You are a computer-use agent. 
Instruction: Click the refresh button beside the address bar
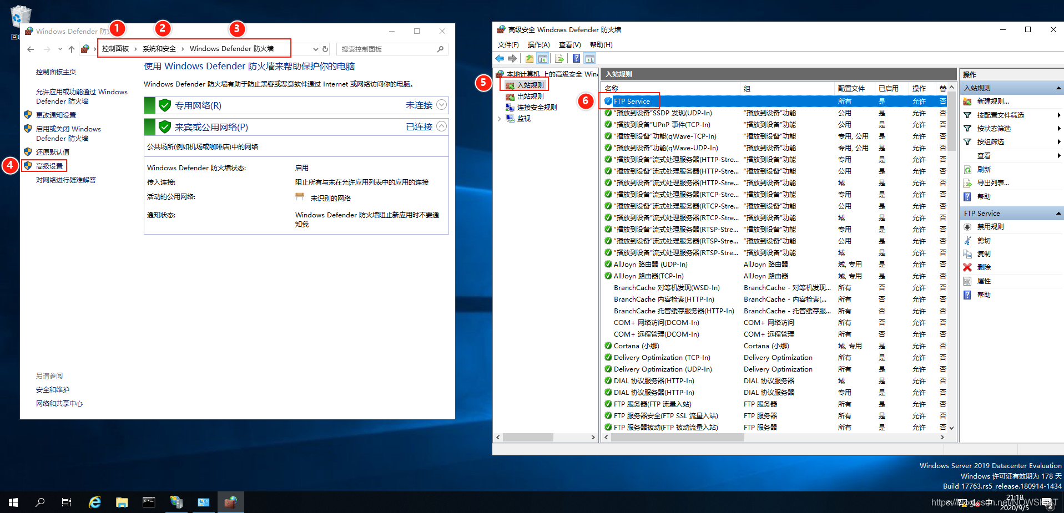pyautogui.click(x=325, y=49)
